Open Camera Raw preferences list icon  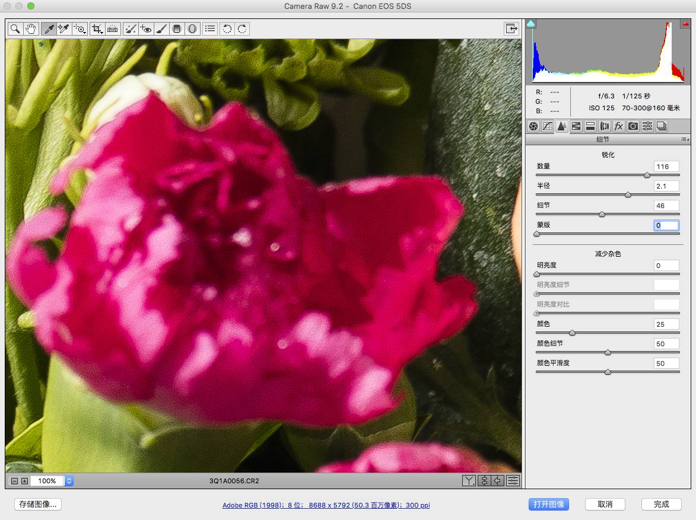pos(210,29)
